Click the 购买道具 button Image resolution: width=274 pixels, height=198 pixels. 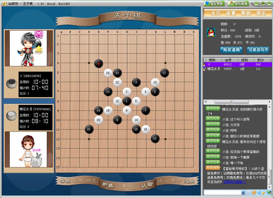[x=231, y=50]
